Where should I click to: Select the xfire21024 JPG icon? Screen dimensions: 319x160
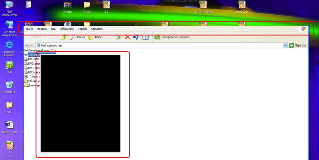tap(242, 7)
